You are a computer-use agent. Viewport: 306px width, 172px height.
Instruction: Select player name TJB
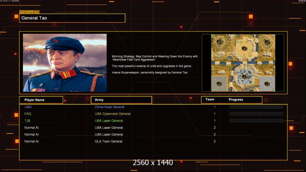click(27, 121)
